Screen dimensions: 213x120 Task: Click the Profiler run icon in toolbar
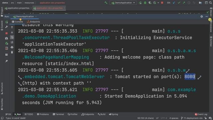[154, 3]
